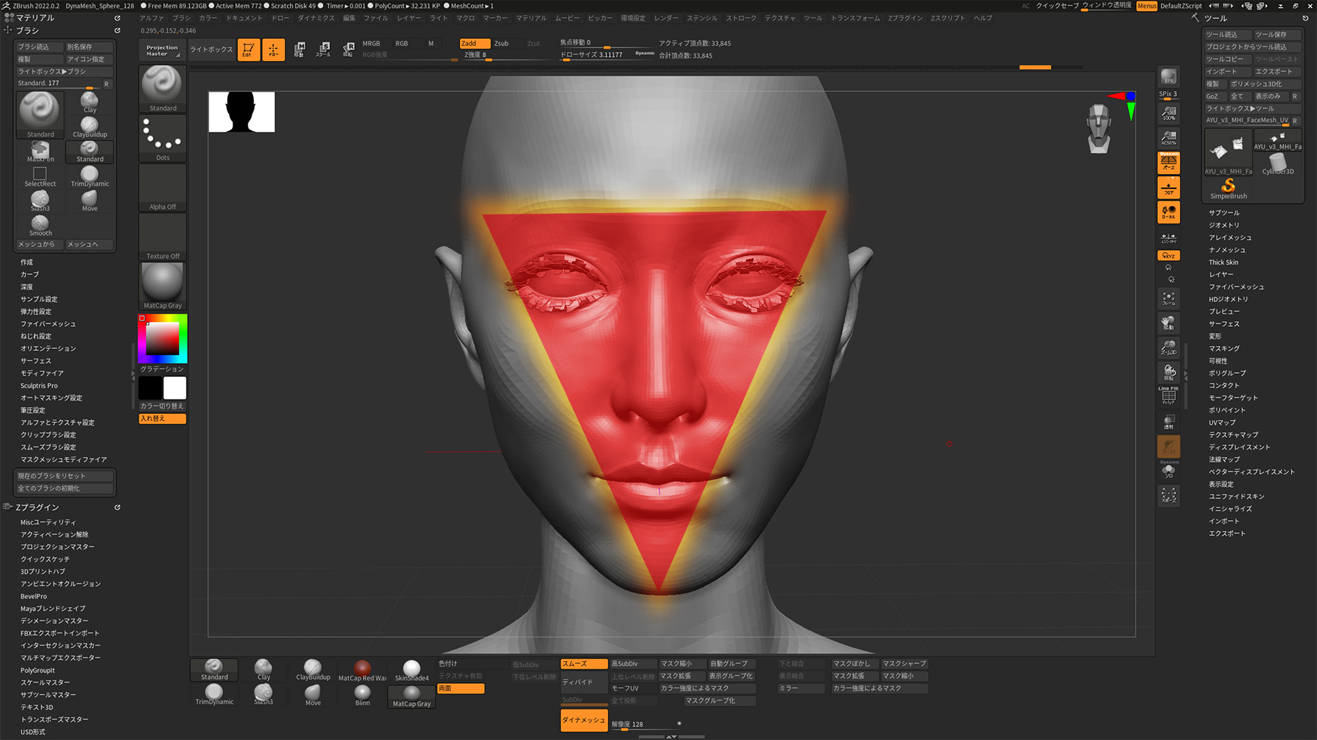1317x740 pixels.
Task: Expand the Subtool (サブツール) section
Action: 1224,213
